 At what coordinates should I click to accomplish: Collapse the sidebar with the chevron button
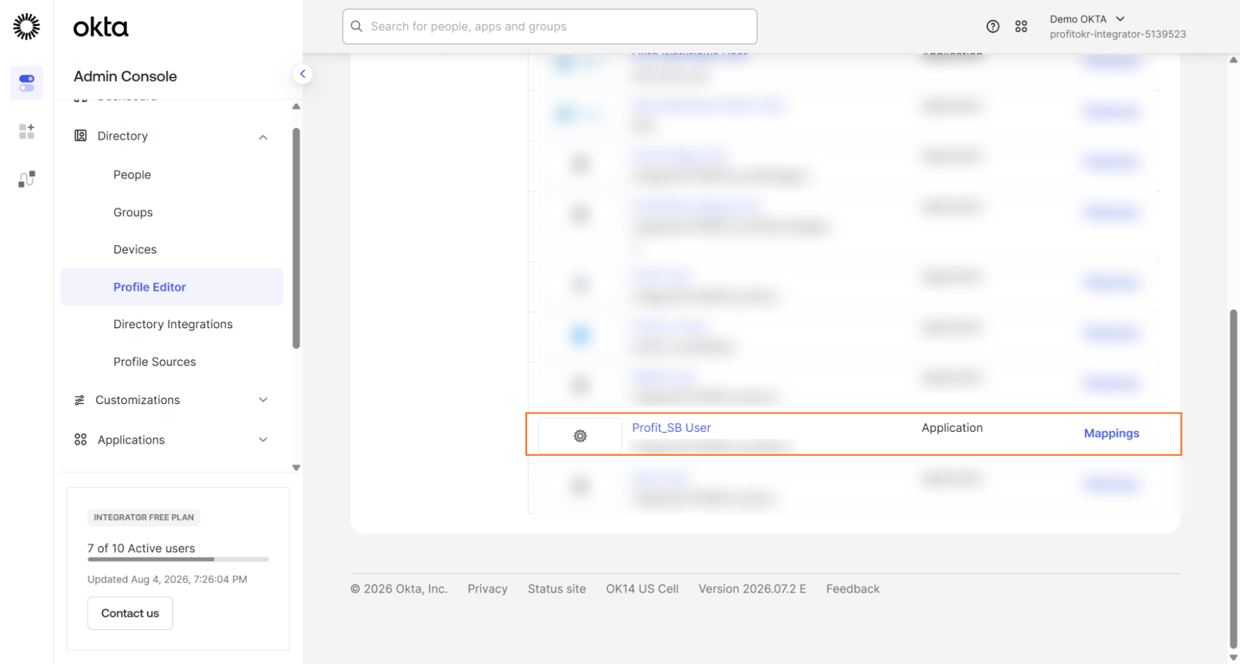click(303, 74)
